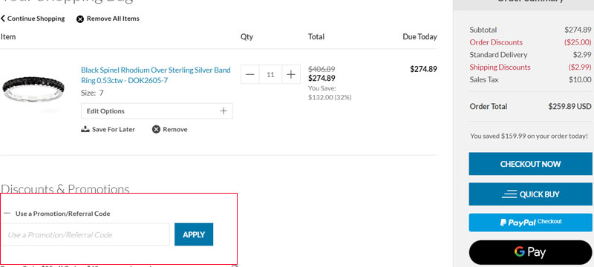Apply the promotion code
Viewport: 594px width, 267px height.
[194, 234]
